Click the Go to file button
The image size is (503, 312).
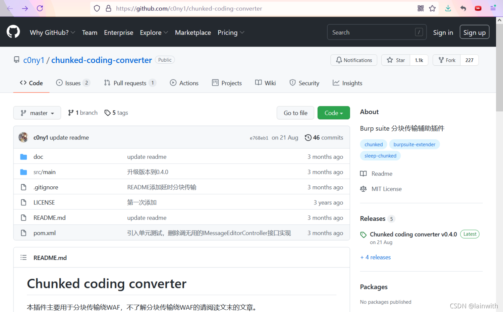tap(295, 113)
